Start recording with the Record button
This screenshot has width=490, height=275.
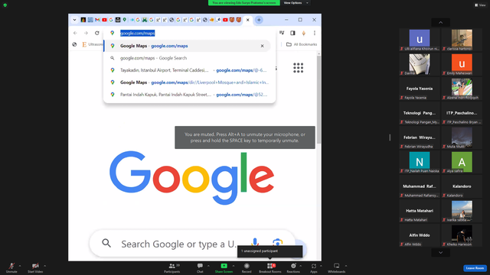pos(247,267)
